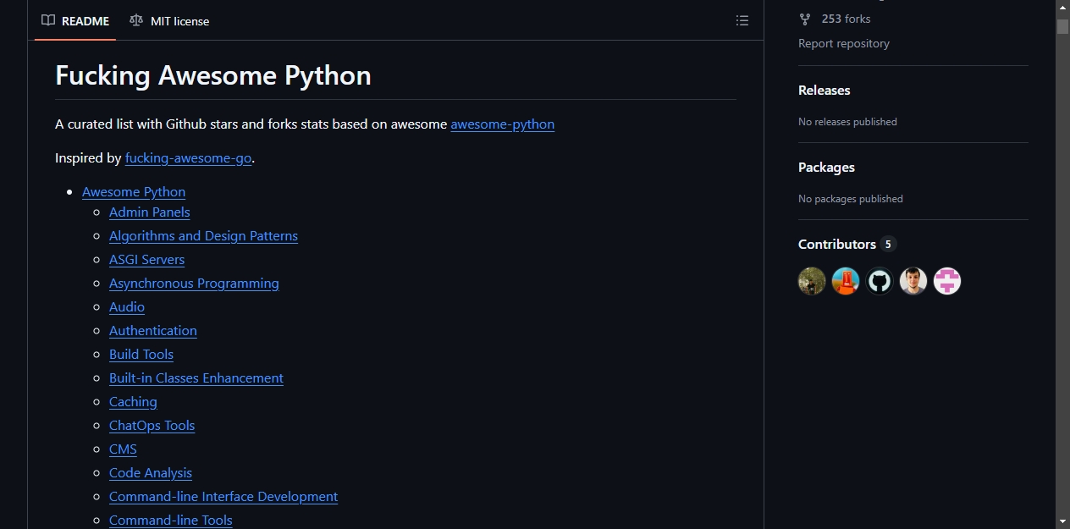Open the GitHub Octocat contributor avatar
The image size is (1070, 529).
click(880, 281)
